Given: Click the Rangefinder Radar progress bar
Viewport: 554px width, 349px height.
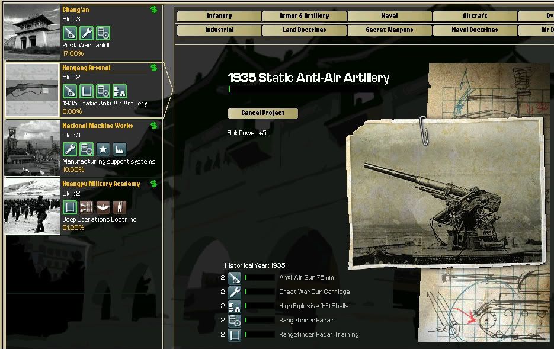Looking at the screenshot, I should coord(260,321).
